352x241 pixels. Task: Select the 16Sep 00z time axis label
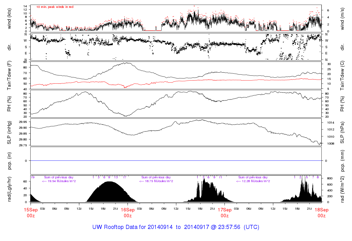128,212
